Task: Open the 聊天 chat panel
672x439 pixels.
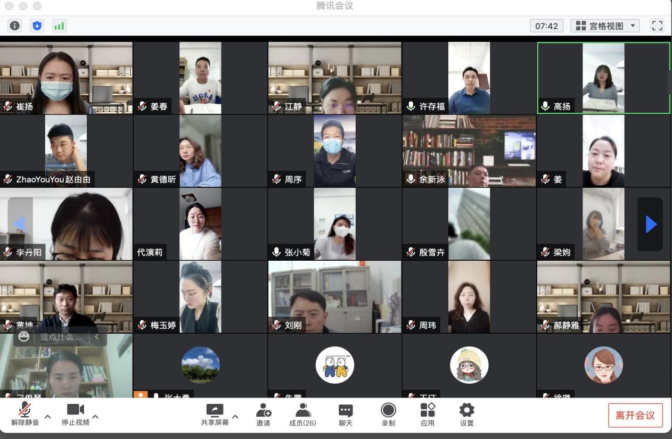Action: pyautogui.click(x=346, y=415)
